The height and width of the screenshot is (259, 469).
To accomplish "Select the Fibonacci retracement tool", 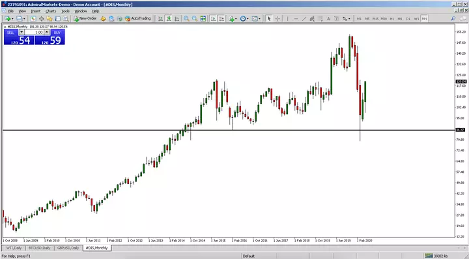I will pyautogui.click(x=320, y=18).
